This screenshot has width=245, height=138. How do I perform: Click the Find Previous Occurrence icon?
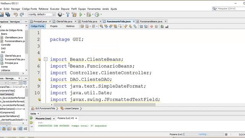click(106, 26)
